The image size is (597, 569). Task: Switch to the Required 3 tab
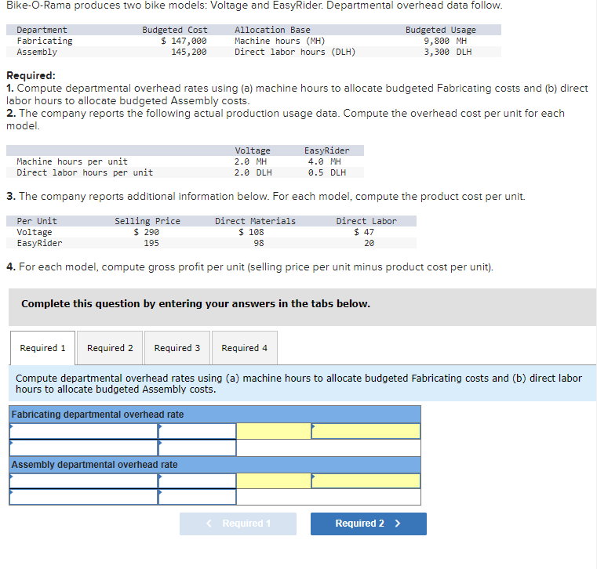pos(177,348)
